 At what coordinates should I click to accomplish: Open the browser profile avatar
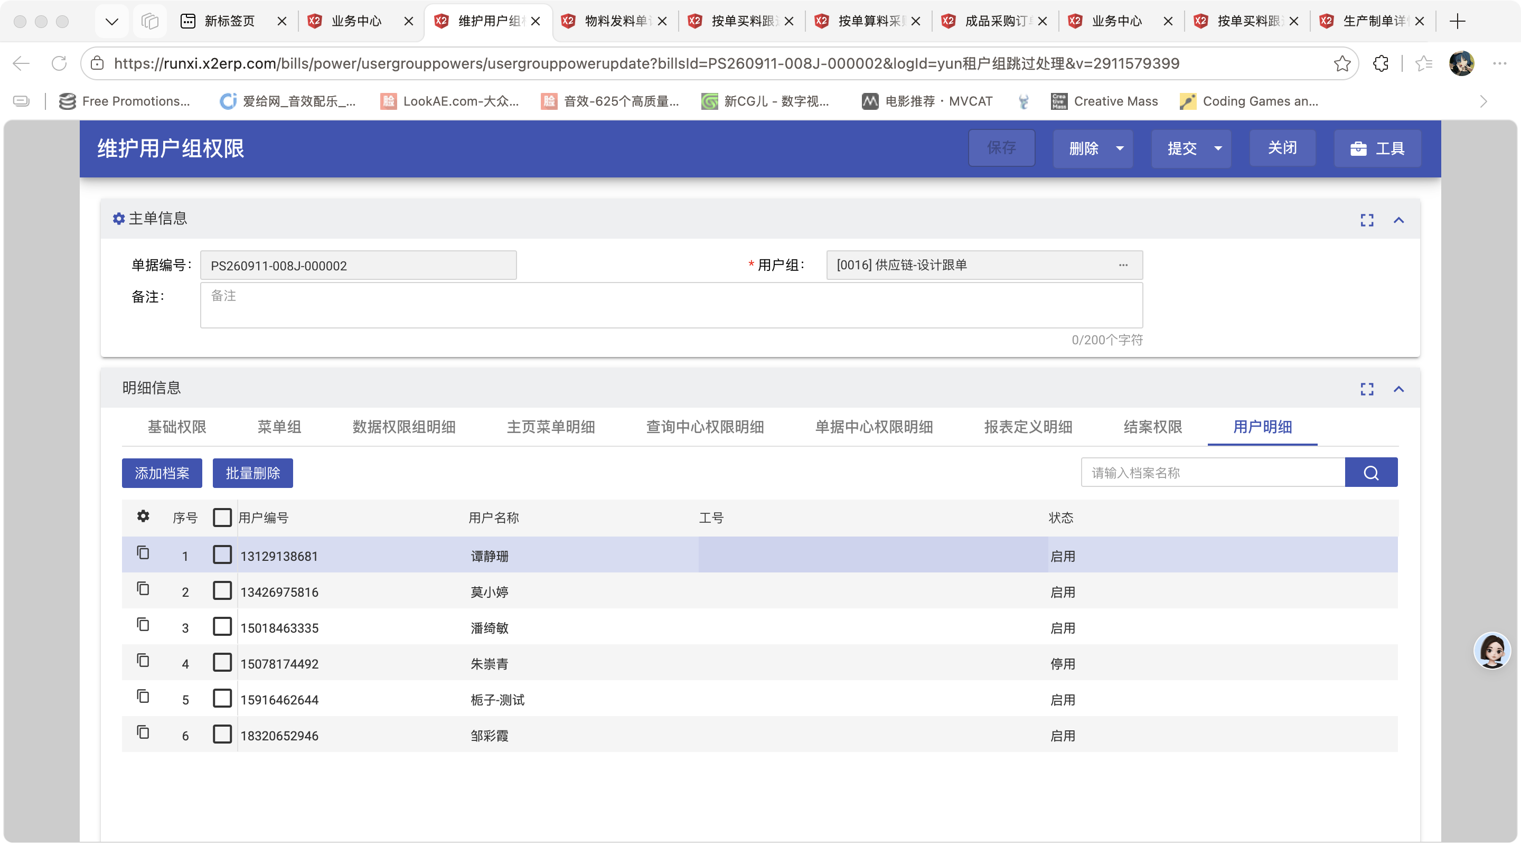click(x=1461, y=63)
